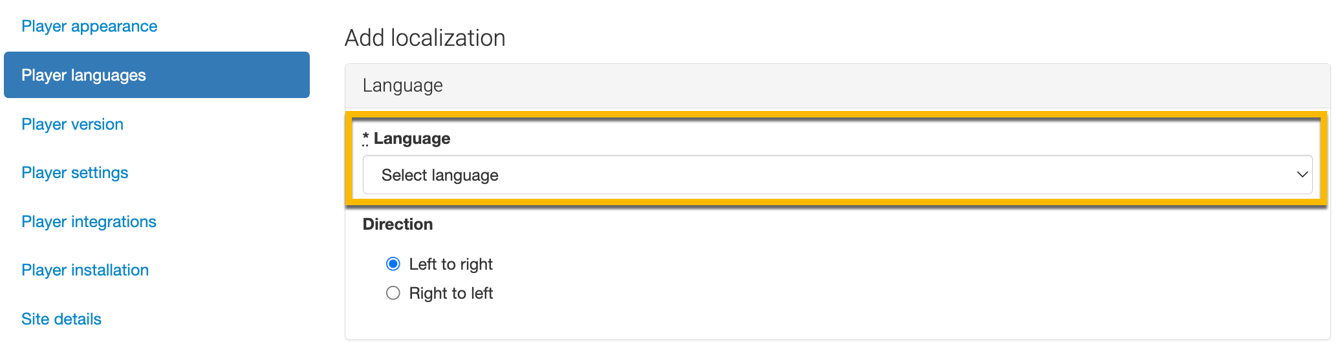Click the 'Left to right' label text

coord(451,265)
